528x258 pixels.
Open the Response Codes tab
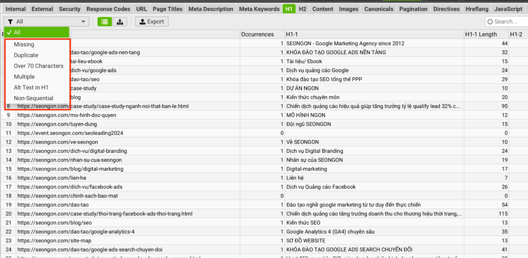tap(108, 9)
